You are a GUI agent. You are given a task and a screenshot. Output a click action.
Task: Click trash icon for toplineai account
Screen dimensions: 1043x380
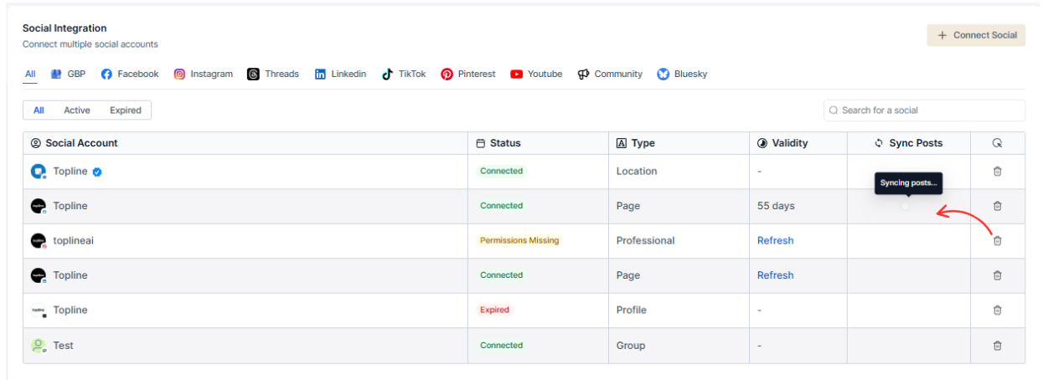pos(997,241)
